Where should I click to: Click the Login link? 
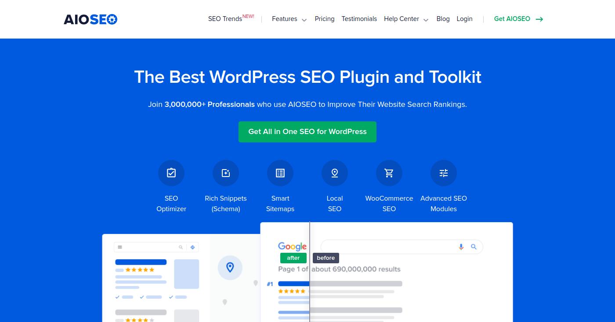pos(464,19)
